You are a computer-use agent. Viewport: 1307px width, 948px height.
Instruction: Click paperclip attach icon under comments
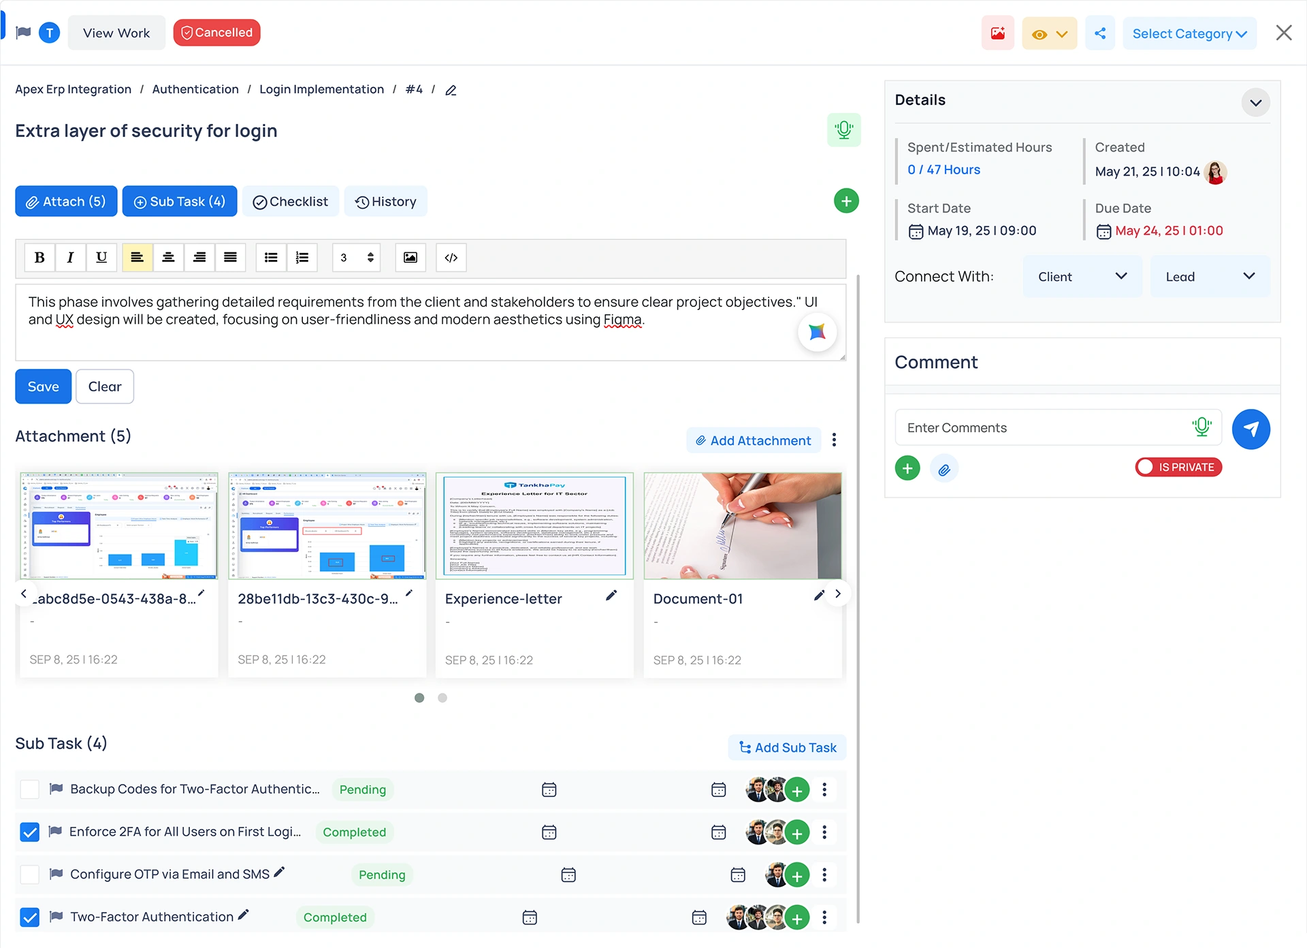click(943, 469)
